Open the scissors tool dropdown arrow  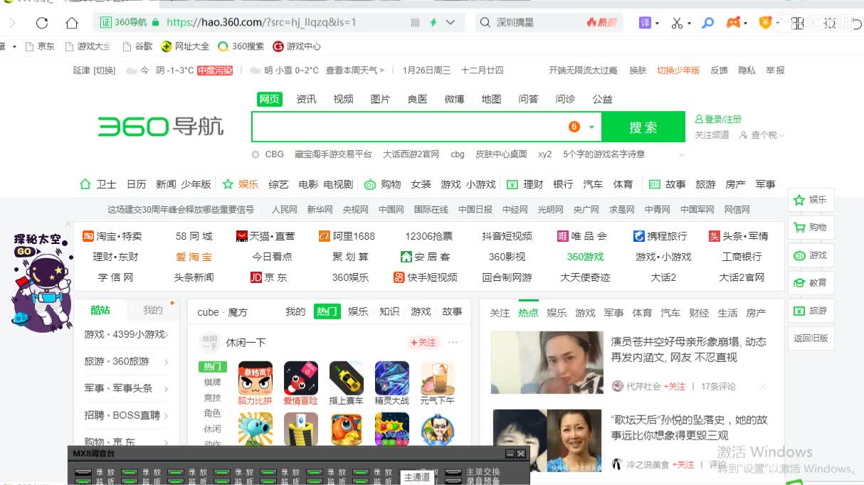coord(689,23)
